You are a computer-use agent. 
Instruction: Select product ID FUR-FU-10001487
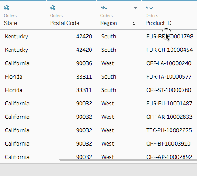pos(169,104)
